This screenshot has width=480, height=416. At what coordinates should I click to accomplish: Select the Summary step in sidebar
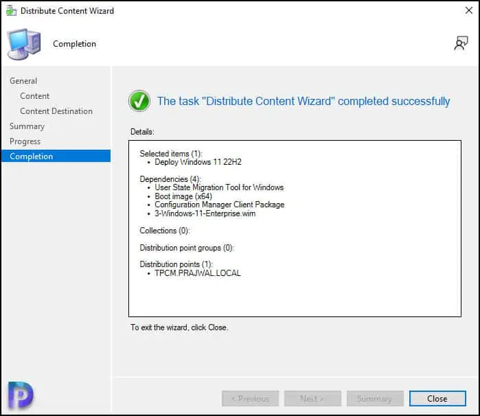pos(27,126)
